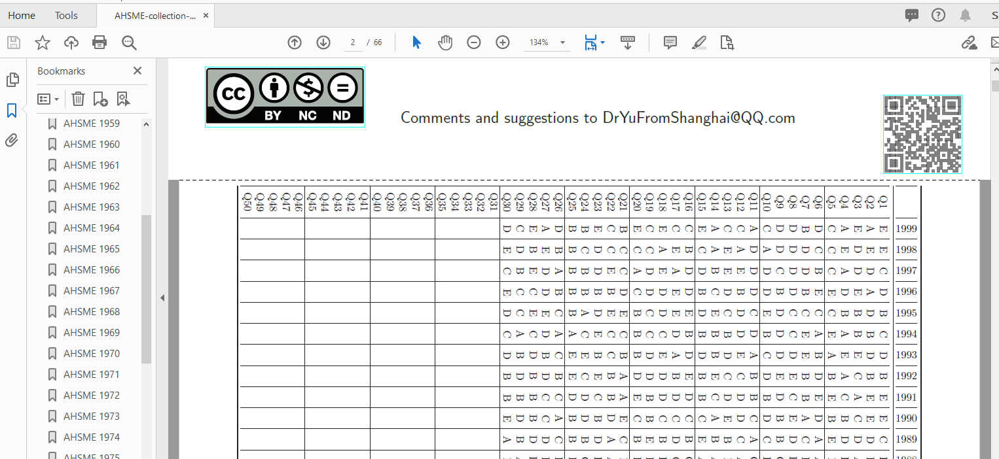This screenshot has width=999, height=459.
Task: Expand fit page width options dropdown
Action: point(603,42)
